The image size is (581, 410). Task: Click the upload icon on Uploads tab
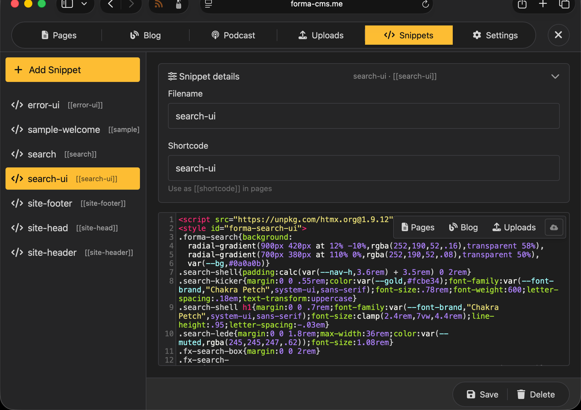(303, 35)
